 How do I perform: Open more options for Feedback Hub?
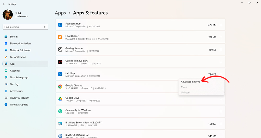pyautogui.click(x=221, y=25)
